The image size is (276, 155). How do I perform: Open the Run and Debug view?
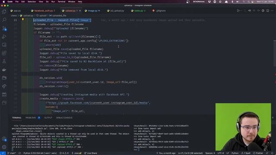(4, 37)
